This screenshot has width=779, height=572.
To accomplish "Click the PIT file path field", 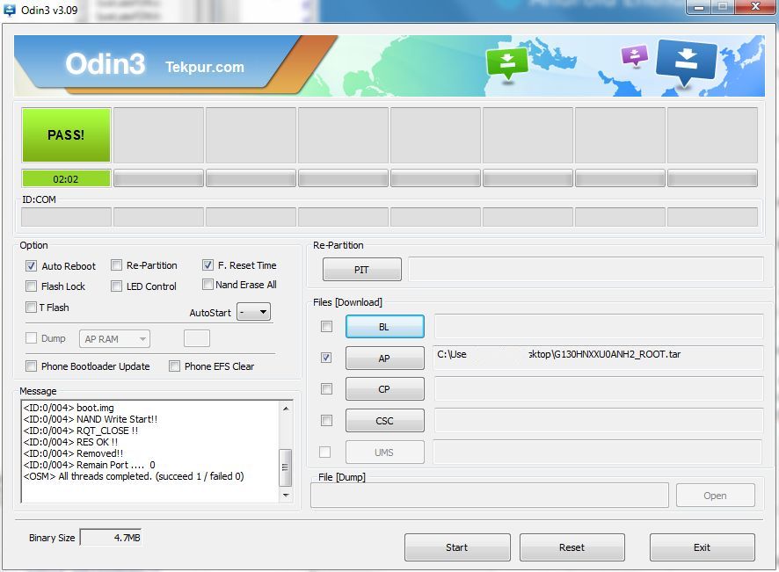I will click(586, 269).
